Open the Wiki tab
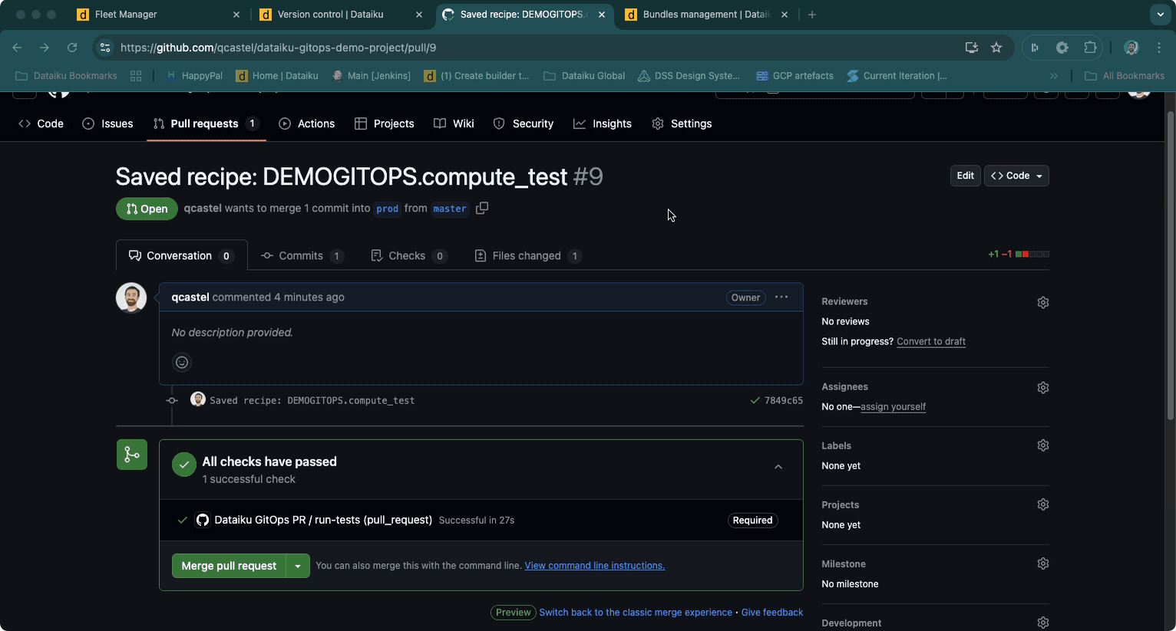This screenshot has height=631, width=1176. point(454,123)
